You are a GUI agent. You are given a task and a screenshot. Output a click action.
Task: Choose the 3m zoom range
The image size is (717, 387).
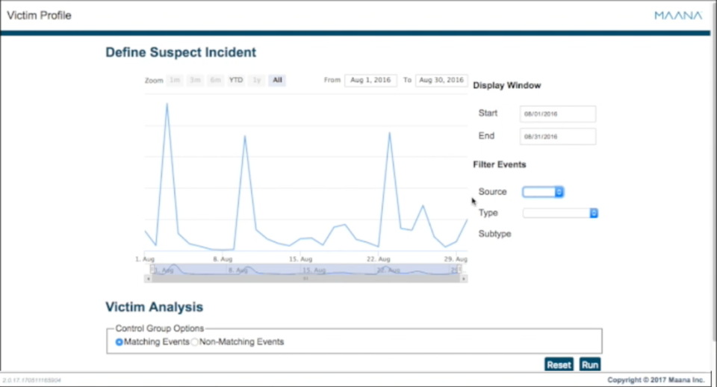(x=195, y=80)
